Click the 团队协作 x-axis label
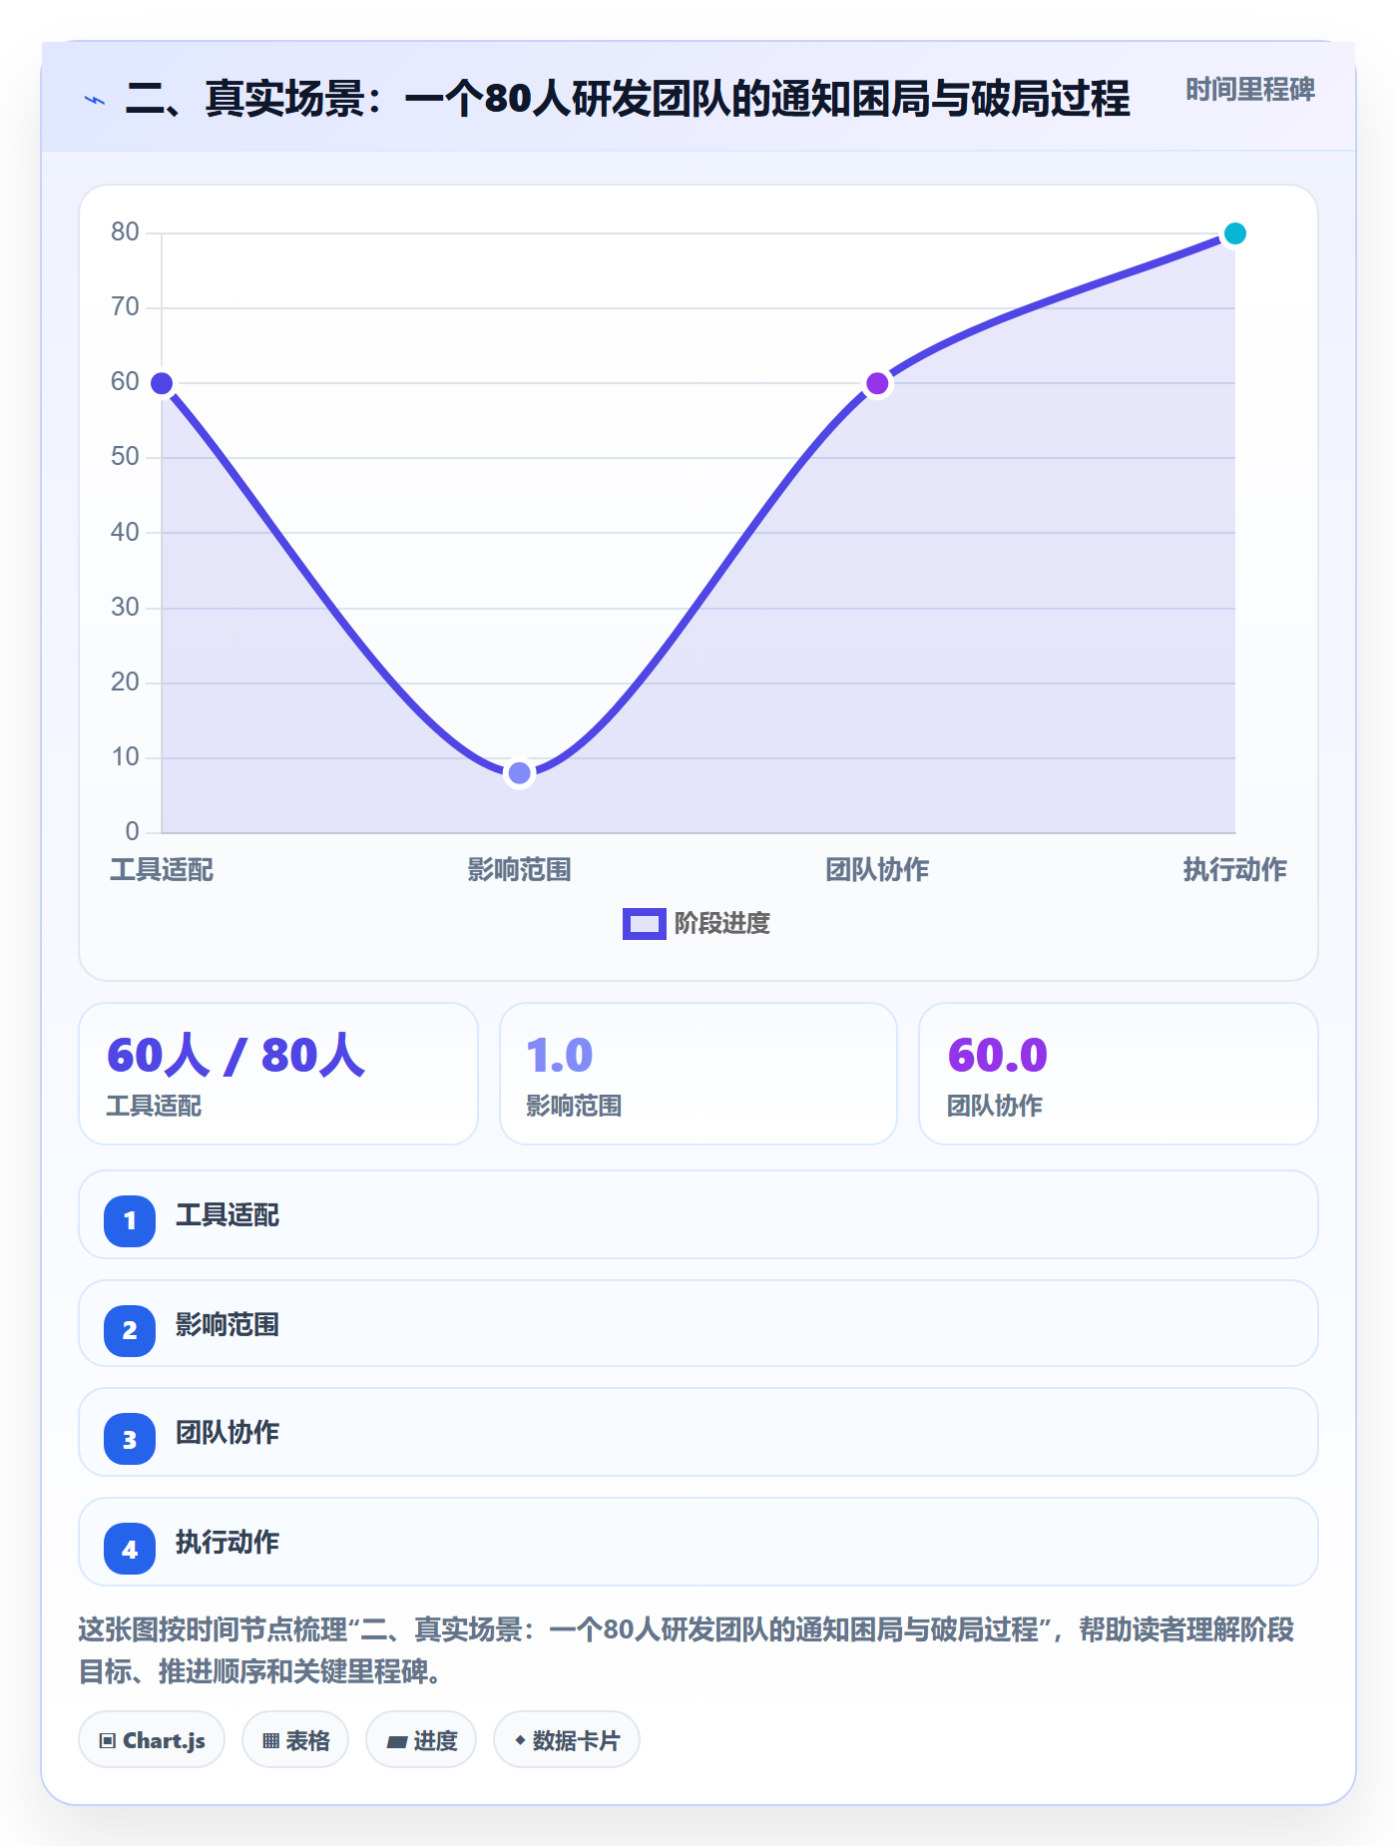The height and width of the screenshot is (1846, 1397). [877, 870]
